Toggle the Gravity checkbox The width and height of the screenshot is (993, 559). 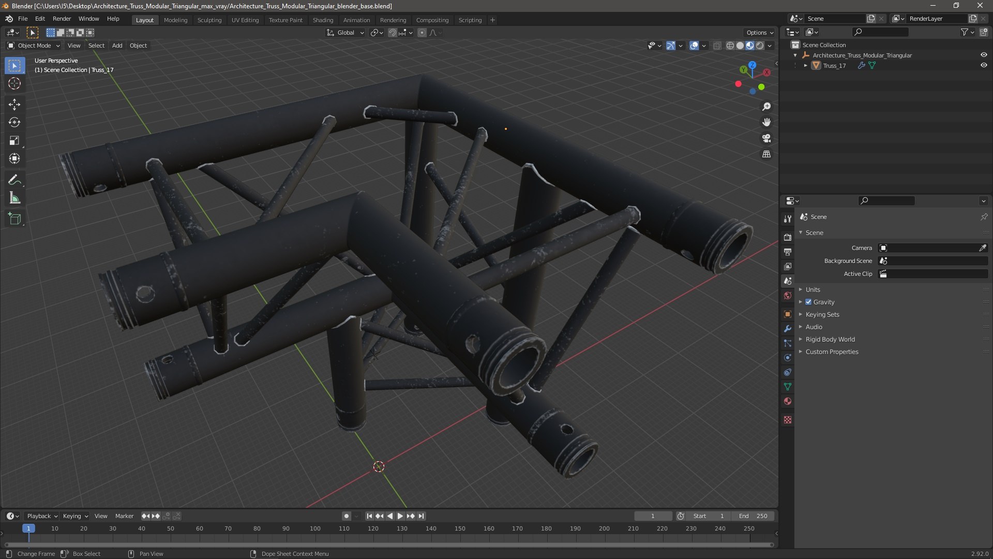click(x=808, y=302)
